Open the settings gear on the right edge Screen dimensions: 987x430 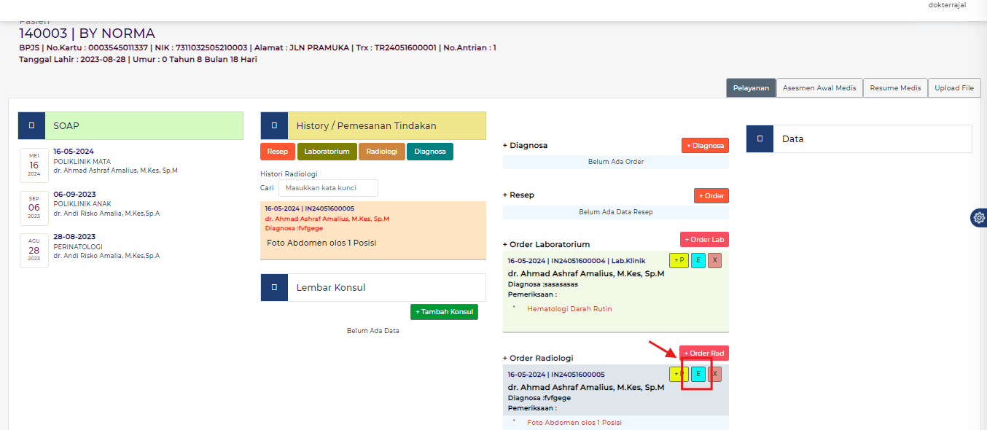coord(979,217)
